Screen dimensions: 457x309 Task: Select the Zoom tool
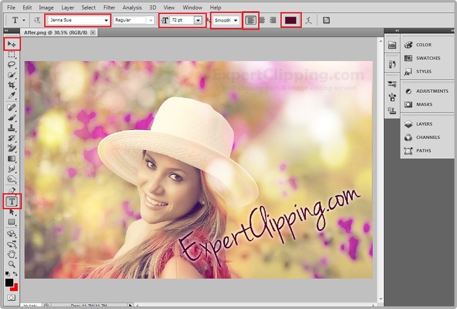click(x=12, y=264)
